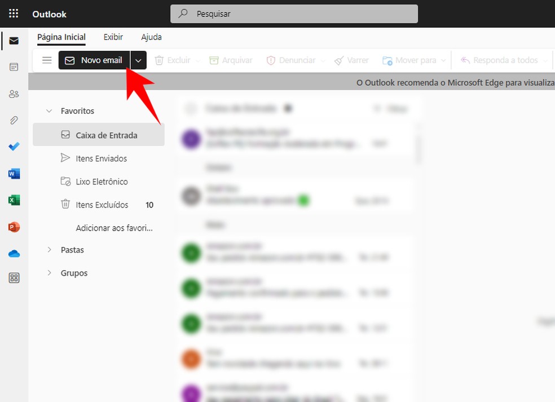Open the Microsoft 365 app launcher grid
This screenshot has height=402, width=555.
[12, 13]
